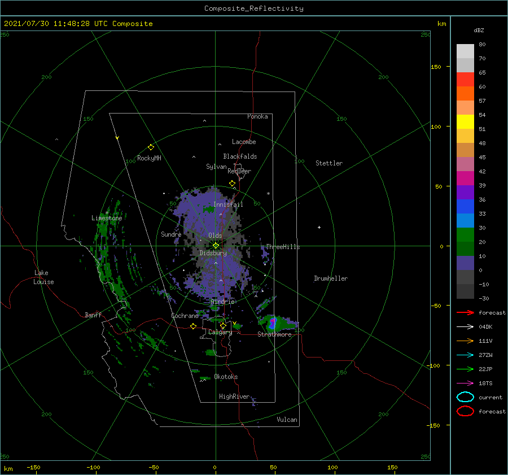This screenshot has width=508, height=475.
Task: Click the Composite_Reflectivity title
Action: coord(254,8)
